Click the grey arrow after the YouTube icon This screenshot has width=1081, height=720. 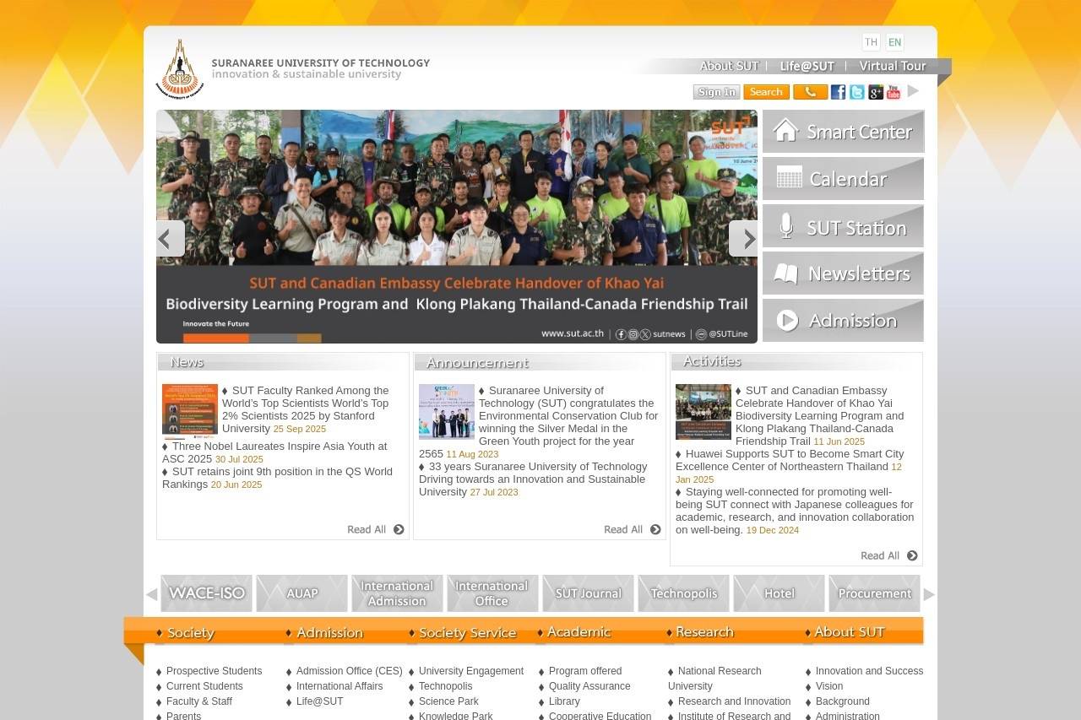pos(913,91)
